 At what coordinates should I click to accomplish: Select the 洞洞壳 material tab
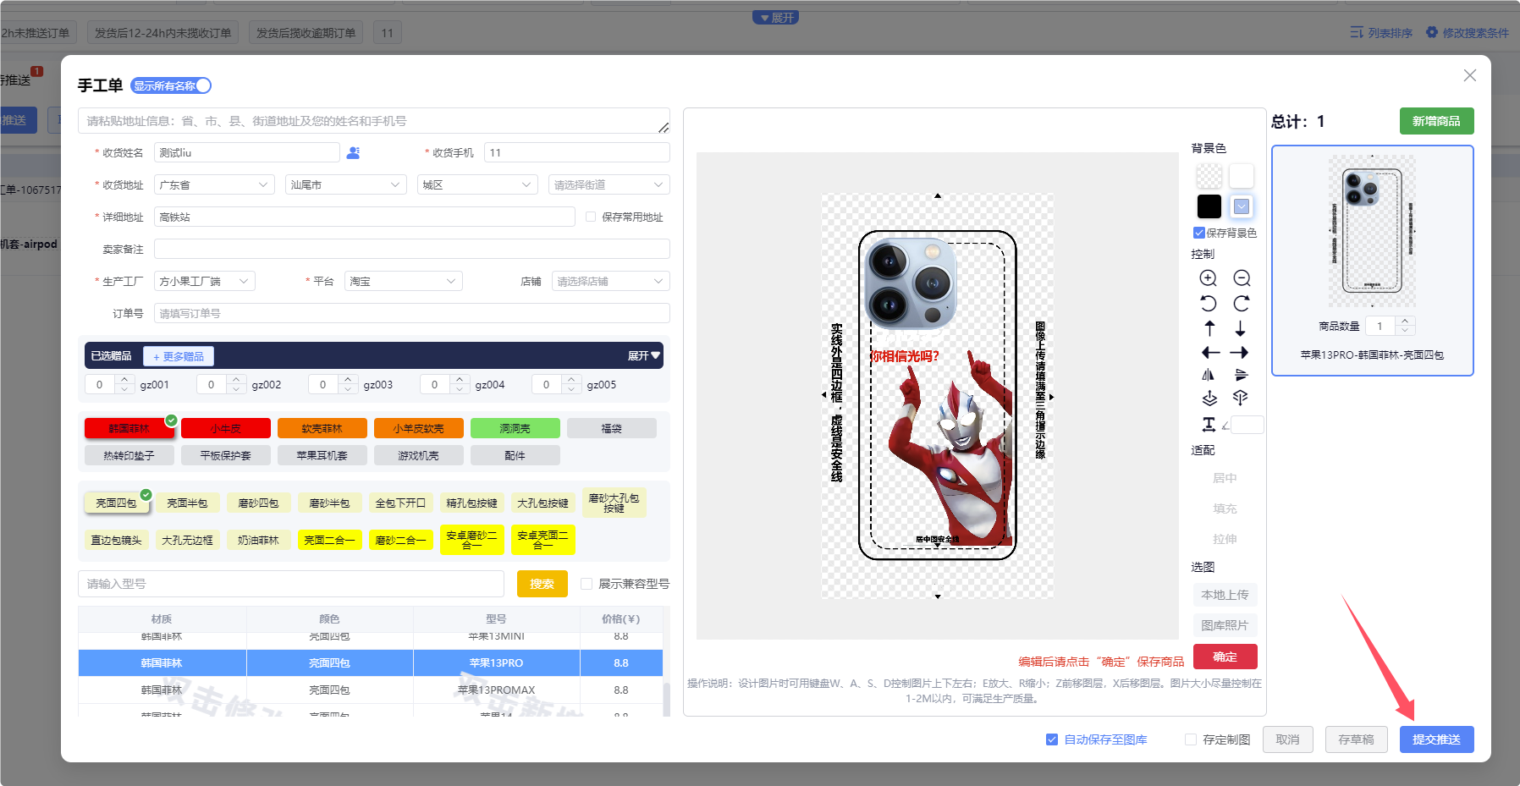[515, 428]
